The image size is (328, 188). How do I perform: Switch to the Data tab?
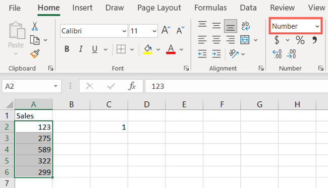[x=248, y=8]
